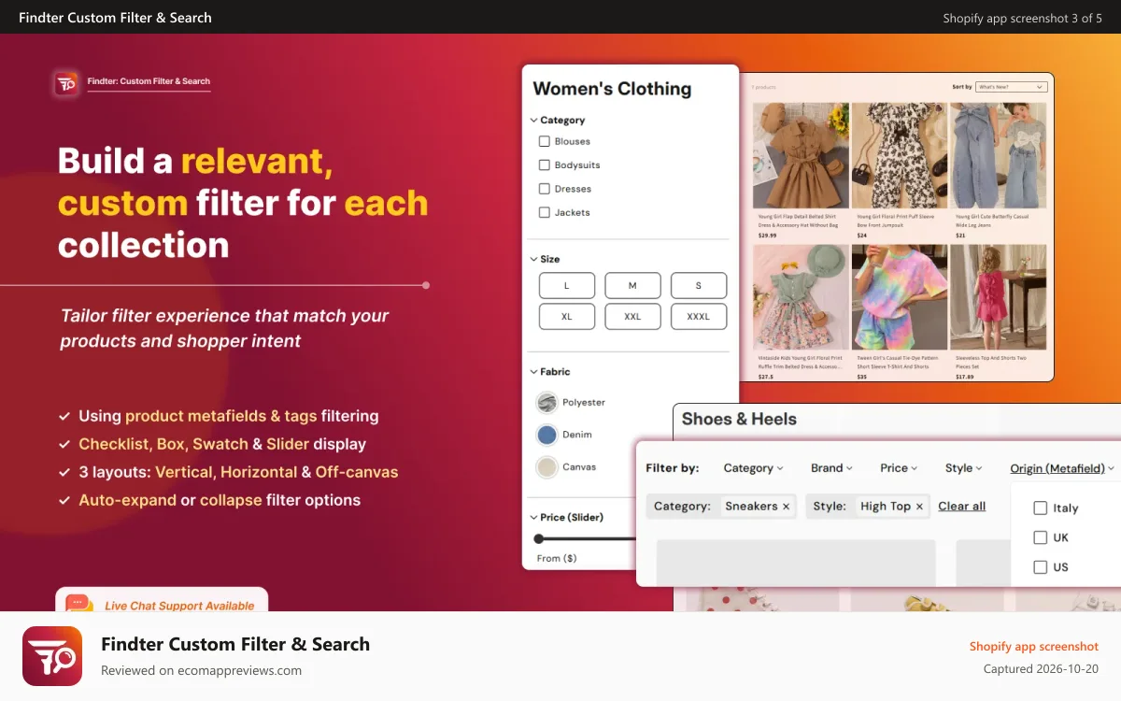Collapse the Category filter section
Image resolution: width=1121 pixels, height=701 pixels.
[x=558, y=120]
